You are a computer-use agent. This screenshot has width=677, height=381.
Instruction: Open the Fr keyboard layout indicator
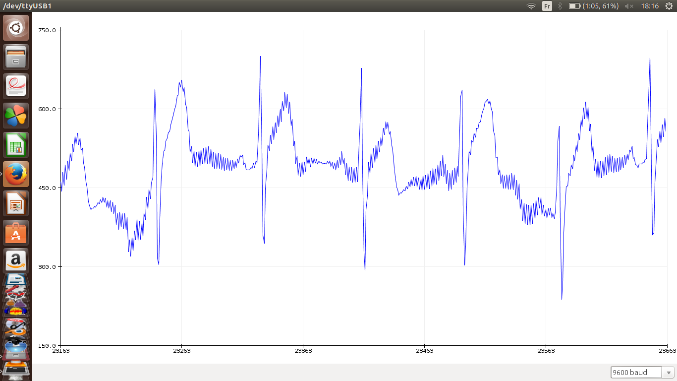tap(547, 6)
